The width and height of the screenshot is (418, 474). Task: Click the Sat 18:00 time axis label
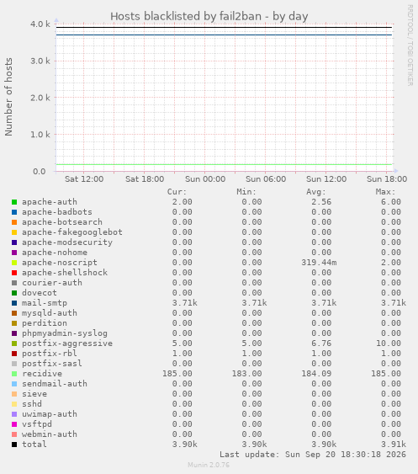[145, 179]
